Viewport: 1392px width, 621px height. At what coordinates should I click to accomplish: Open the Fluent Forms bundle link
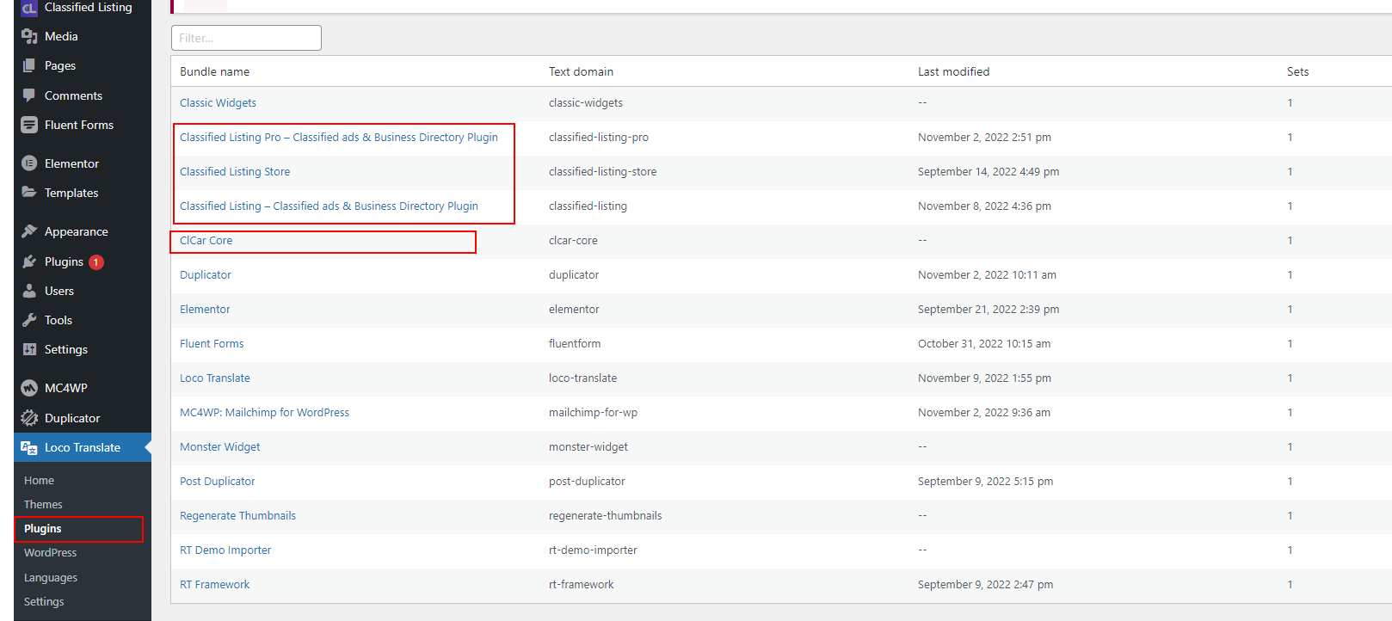coord(212,344)
